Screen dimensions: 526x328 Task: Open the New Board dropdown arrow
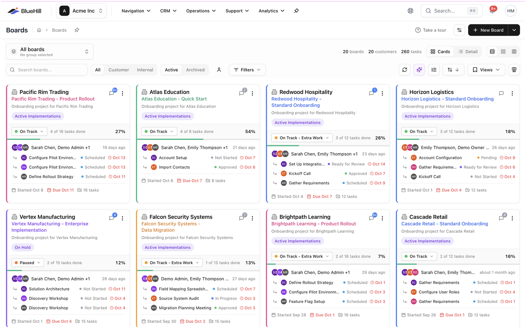(x=514, y=30)
